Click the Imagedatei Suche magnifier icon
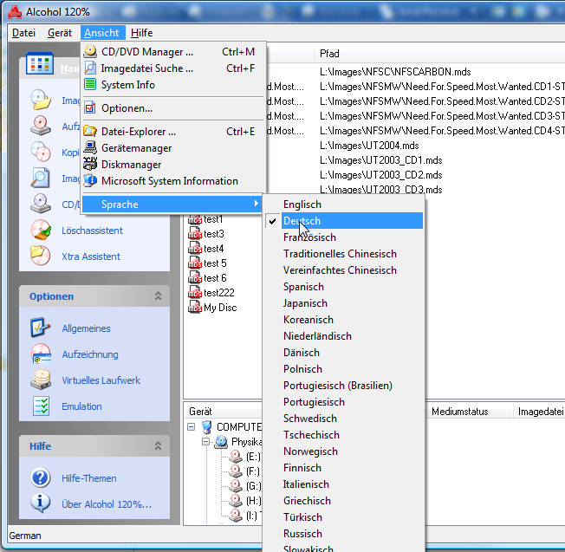Viewport: 565px width, 552px height. tap(90, 68)
